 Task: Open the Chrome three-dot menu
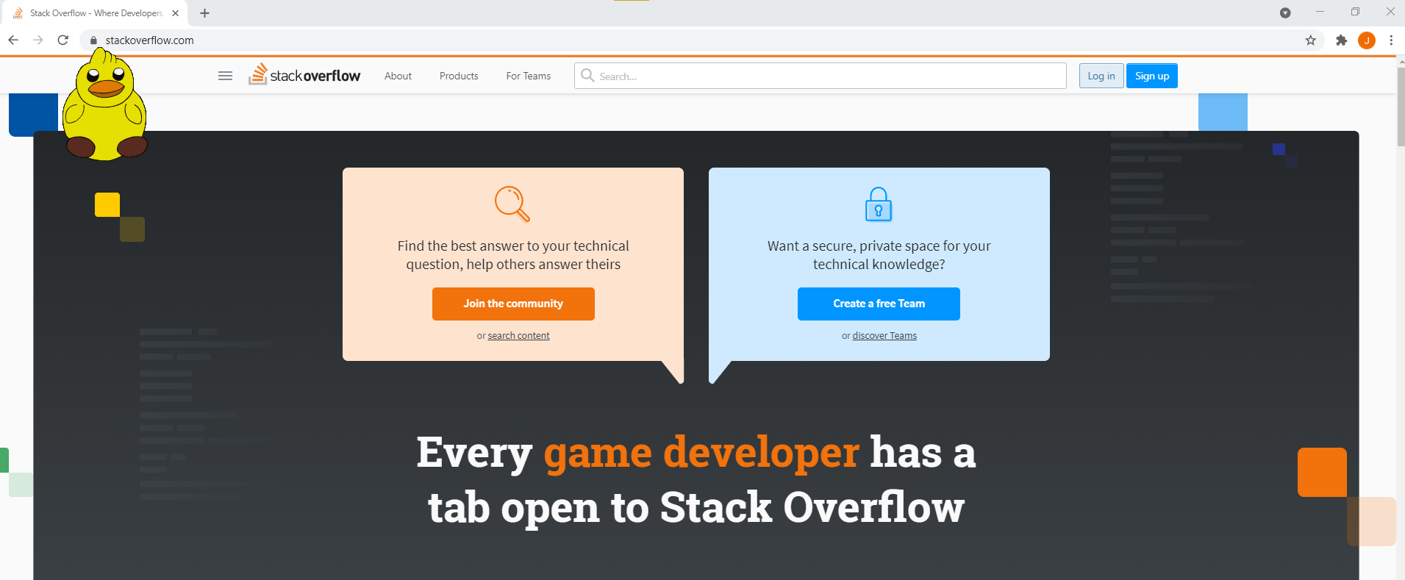point(1391,40)
